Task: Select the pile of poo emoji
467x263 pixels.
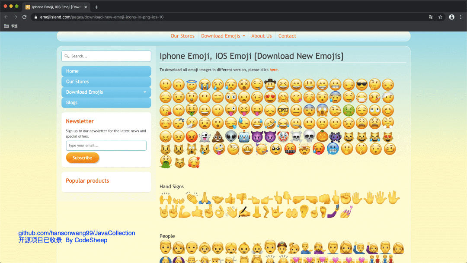Action: 218,136
